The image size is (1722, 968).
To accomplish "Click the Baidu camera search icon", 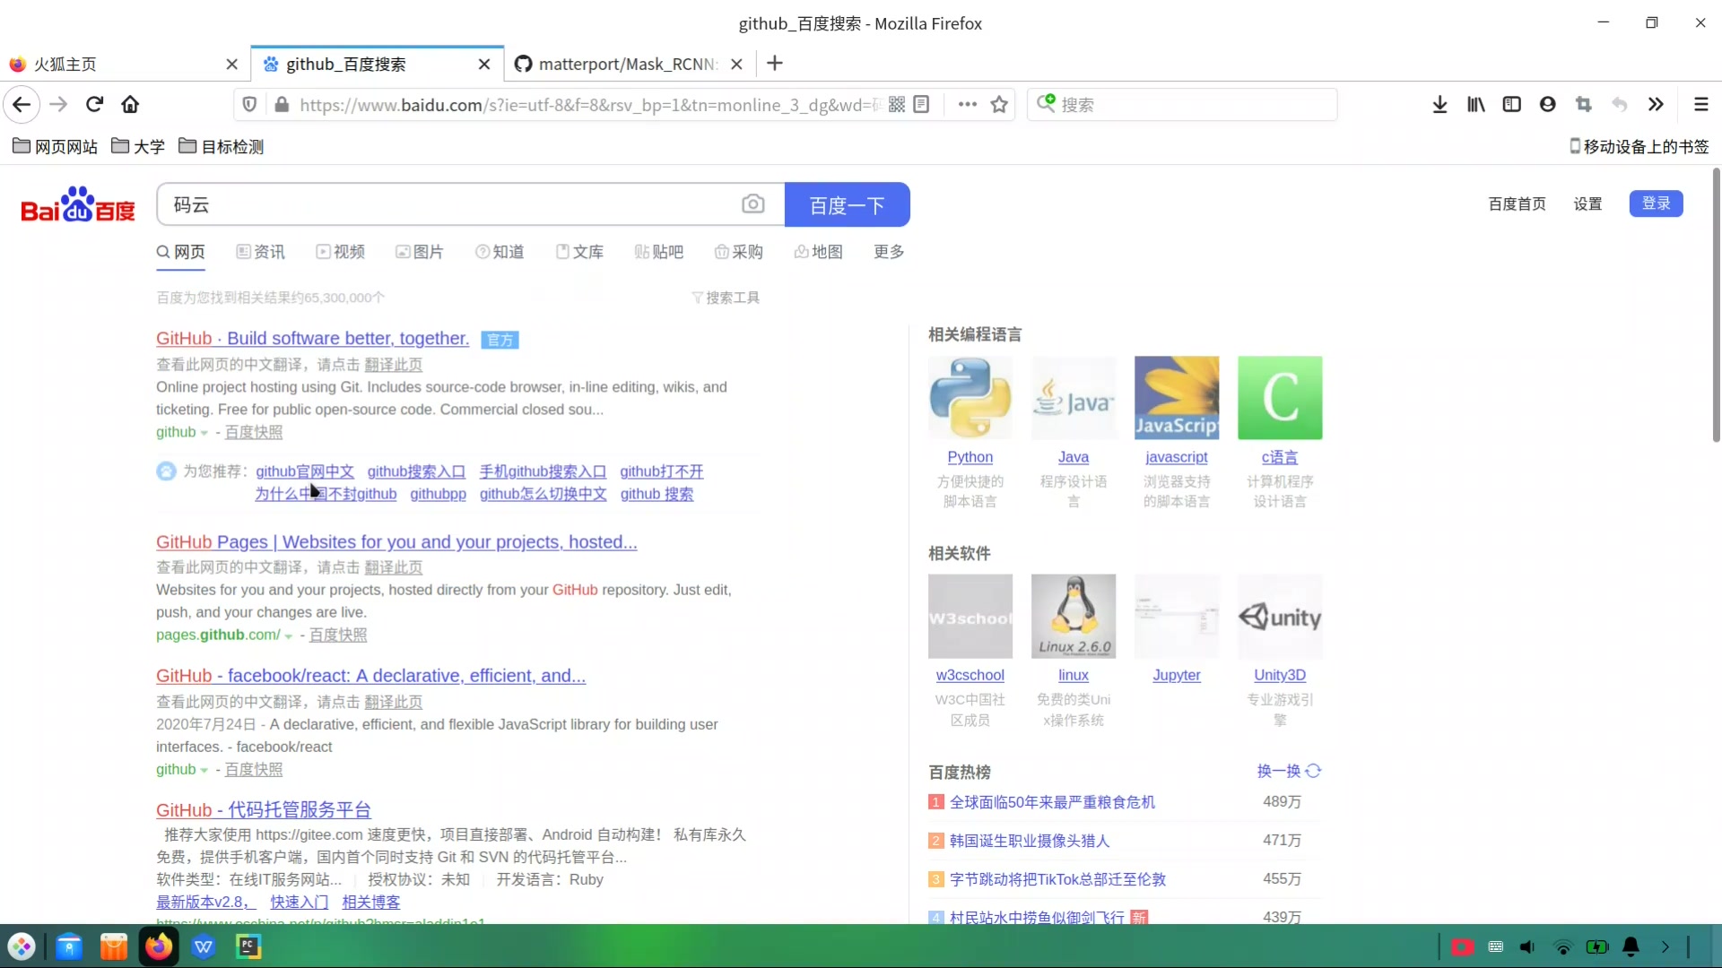I will pos(753,204).
